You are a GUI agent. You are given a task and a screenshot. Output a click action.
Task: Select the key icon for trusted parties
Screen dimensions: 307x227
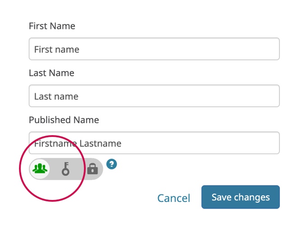(x=66, y=169)
